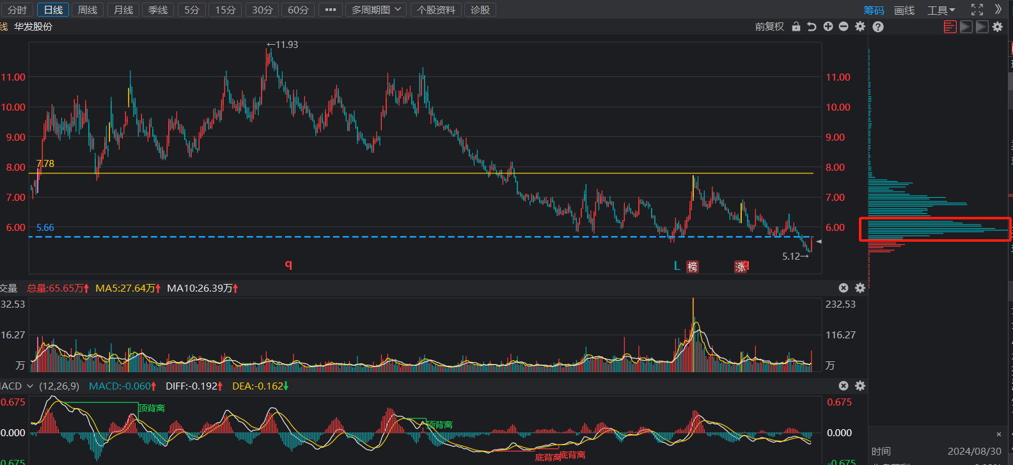Select the 日线 daily period tab
The height and width of the screenshot is (465, 1013).
(x=53, y=10)
